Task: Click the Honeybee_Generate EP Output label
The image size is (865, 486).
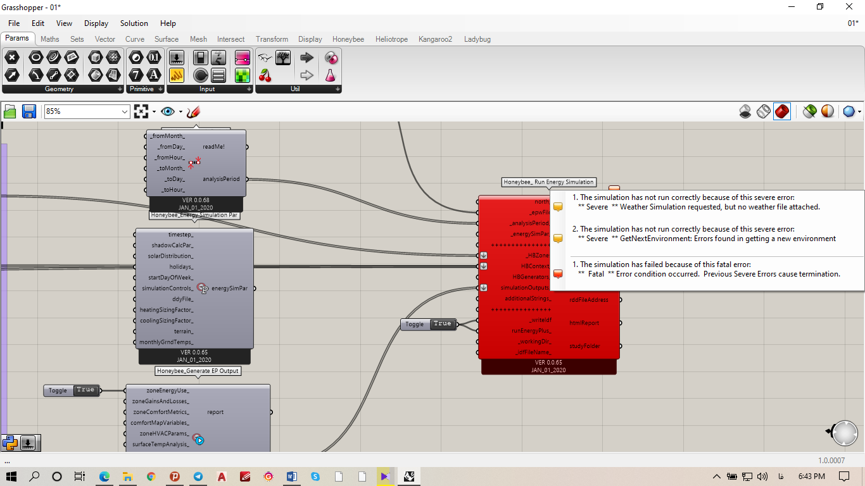Action: 198,371
